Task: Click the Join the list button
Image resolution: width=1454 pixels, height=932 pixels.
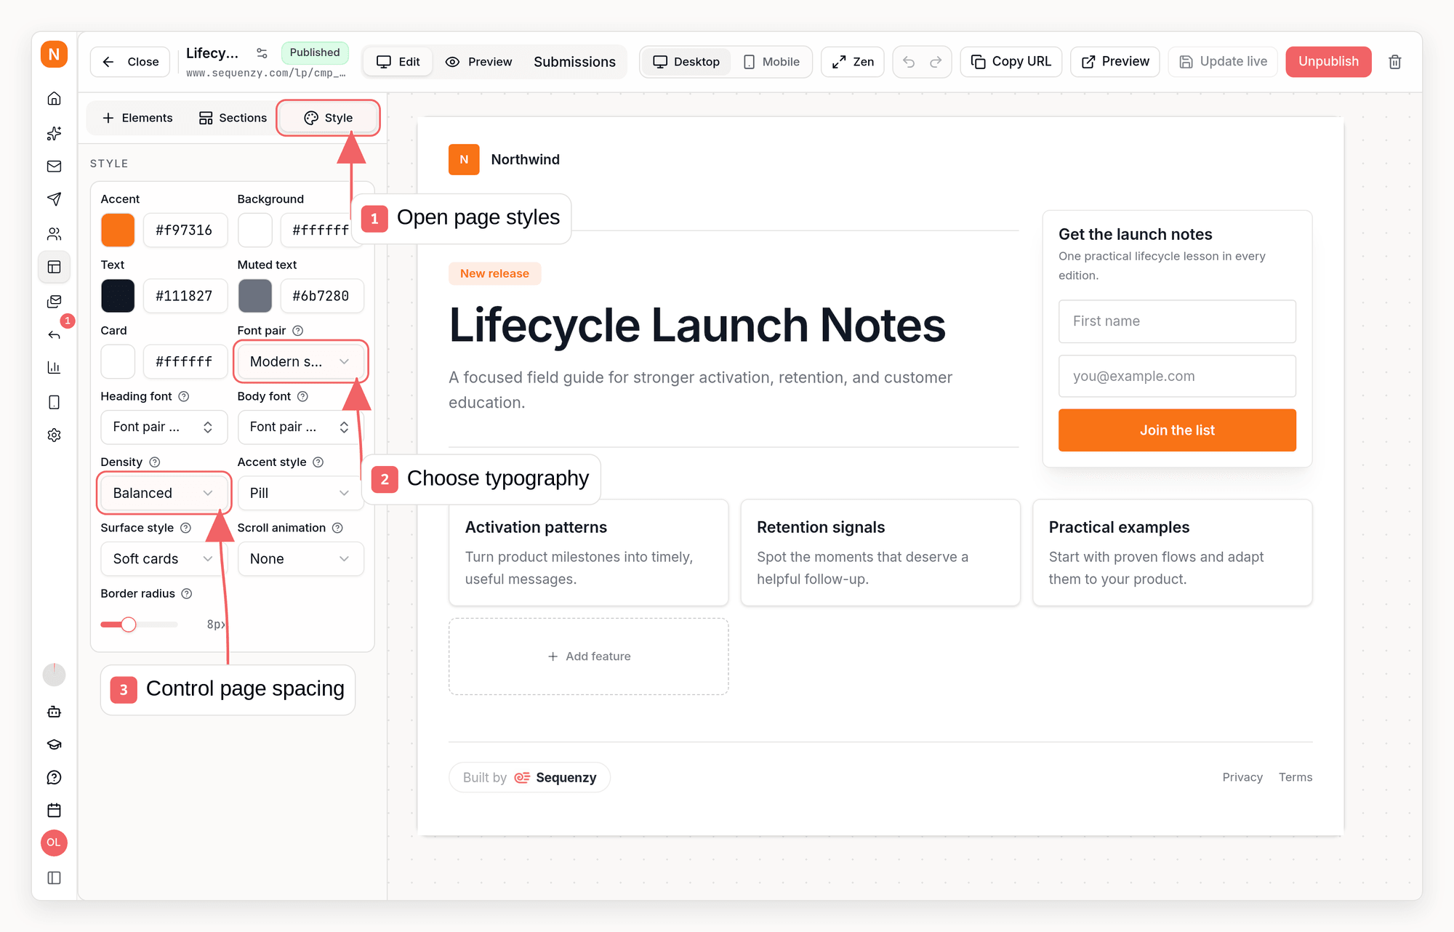Action: 1177,430
